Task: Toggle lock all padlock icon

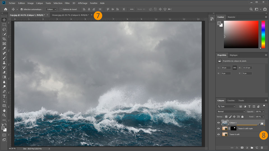Action: point(242,117)
